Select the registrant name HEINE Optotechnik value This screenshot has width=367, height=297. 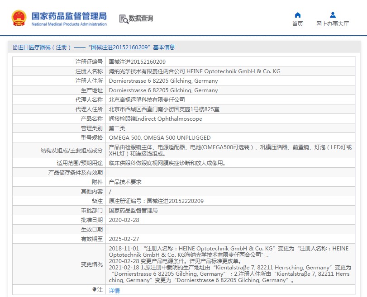click(195, 71)
